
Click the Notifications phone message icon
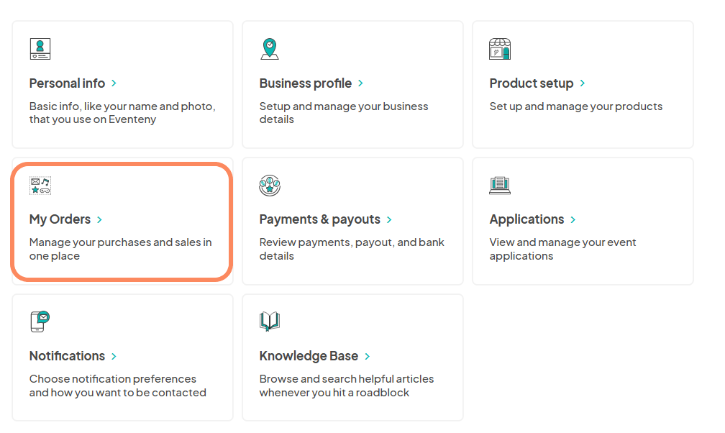(x=40, y=321)
